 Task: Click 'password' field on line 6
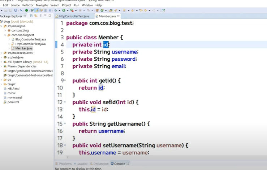(124, 59)
